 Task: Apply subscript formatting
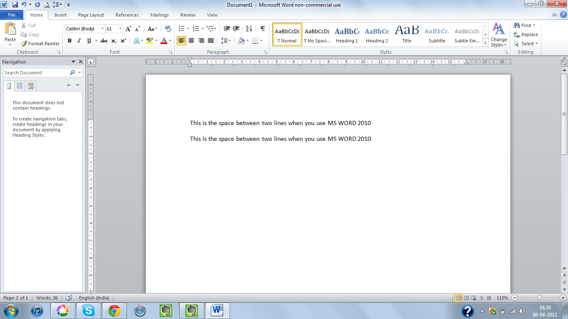[113, 41]
